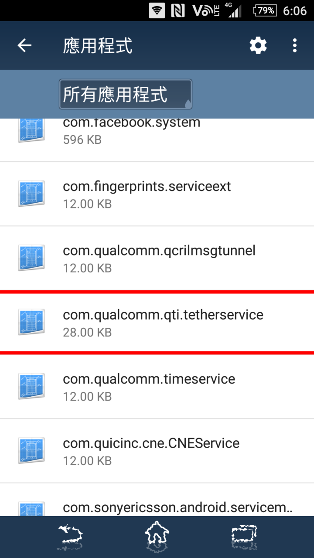Open com.fingerprints.serviceext app entry

point(157,194)
